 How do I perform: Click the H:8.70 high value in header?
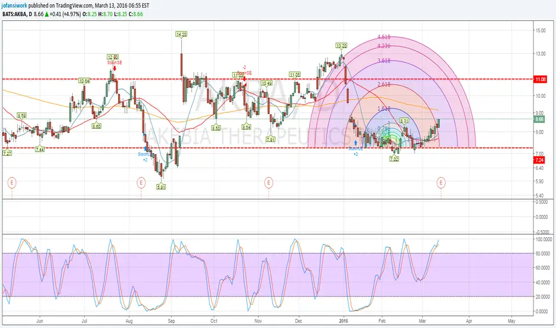pyautogui.click(x=106, y=14)
